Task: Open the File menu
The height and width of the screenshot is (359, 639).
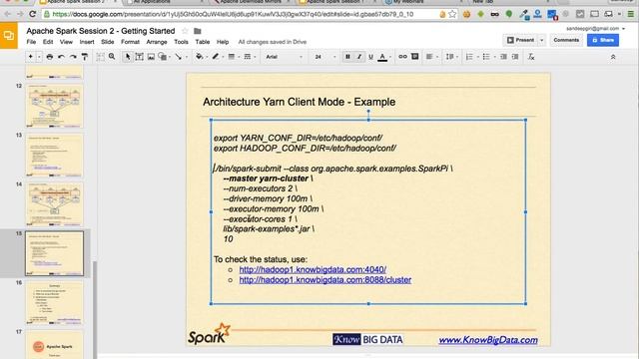Action: tap(31, 42)
